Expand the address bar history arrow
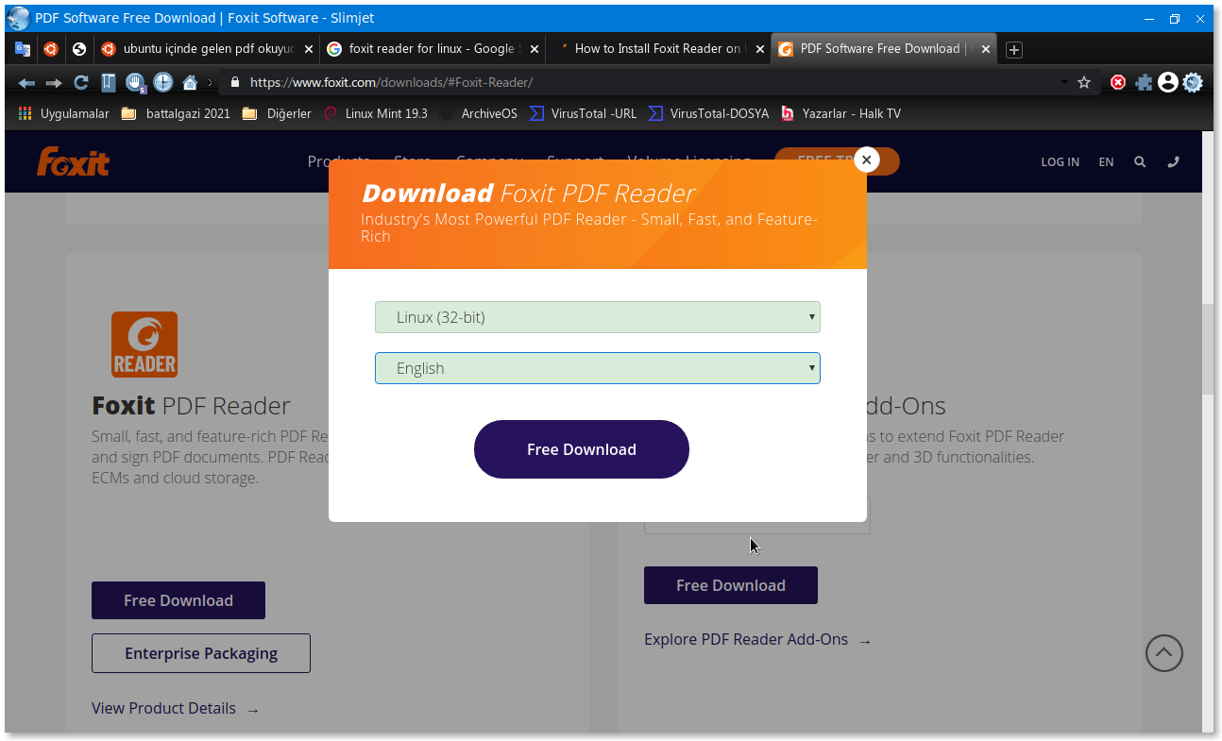The height and width of the screenshot is (741, 1222). click(x=1064, y=82)
